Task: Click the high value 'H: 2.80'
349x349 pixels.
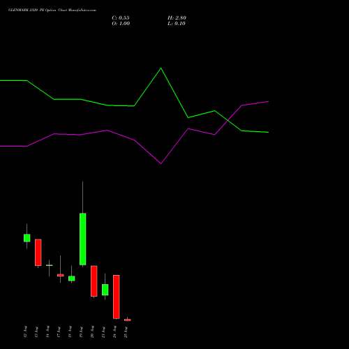Action: pos(177,18)
